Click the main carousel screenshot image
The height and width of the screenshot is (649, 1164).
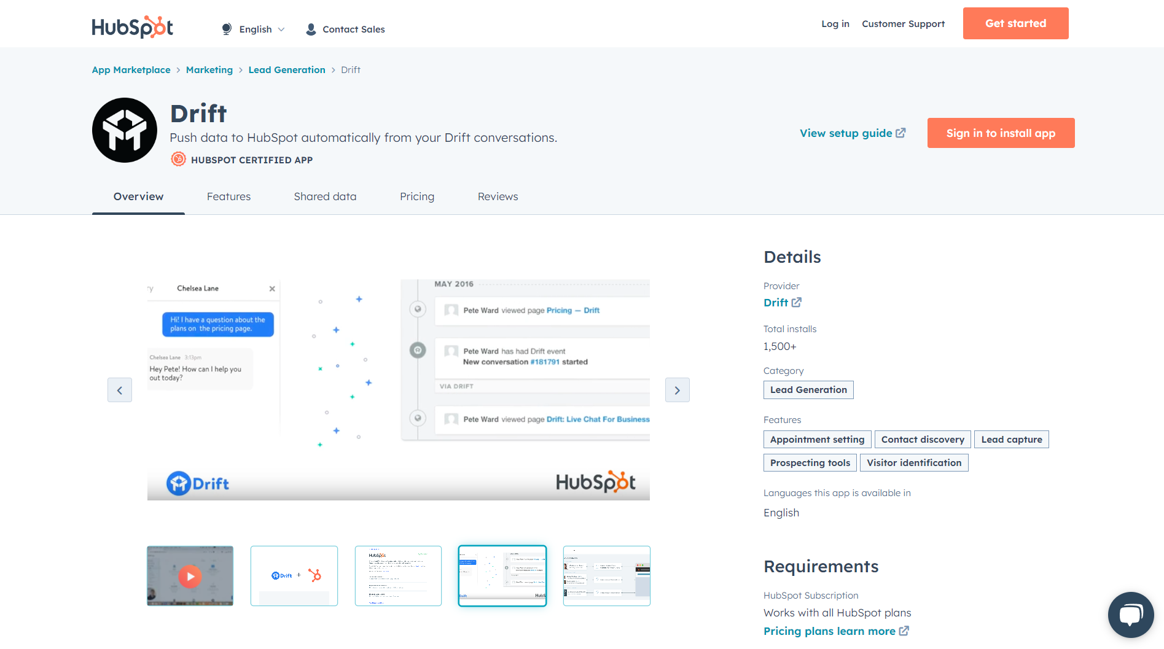click(x=399, y=390)
